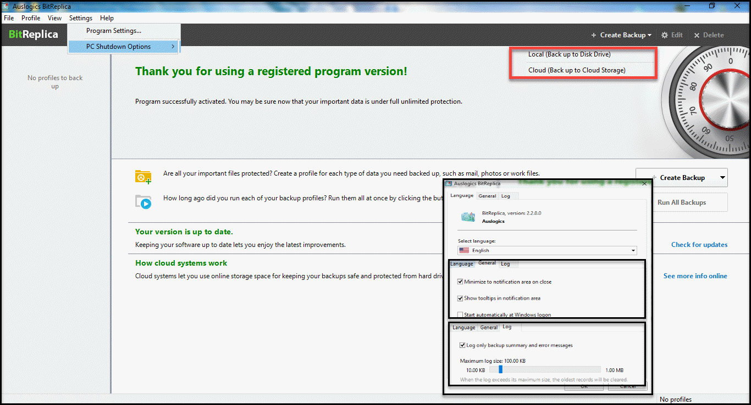This screenshot has height=405, width=751.
Task: Click the No profiles status bar entry
Action: [676, 400]
